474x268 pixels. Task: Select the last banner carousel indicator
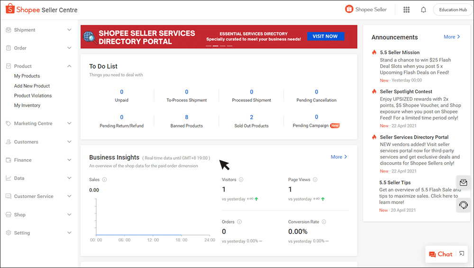click(x=230, y=46)
